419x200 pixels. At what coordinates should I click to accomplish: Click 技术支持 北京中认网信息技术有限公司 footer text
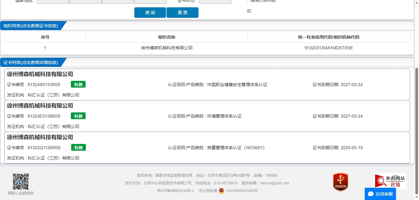click(x=158, y=183)
